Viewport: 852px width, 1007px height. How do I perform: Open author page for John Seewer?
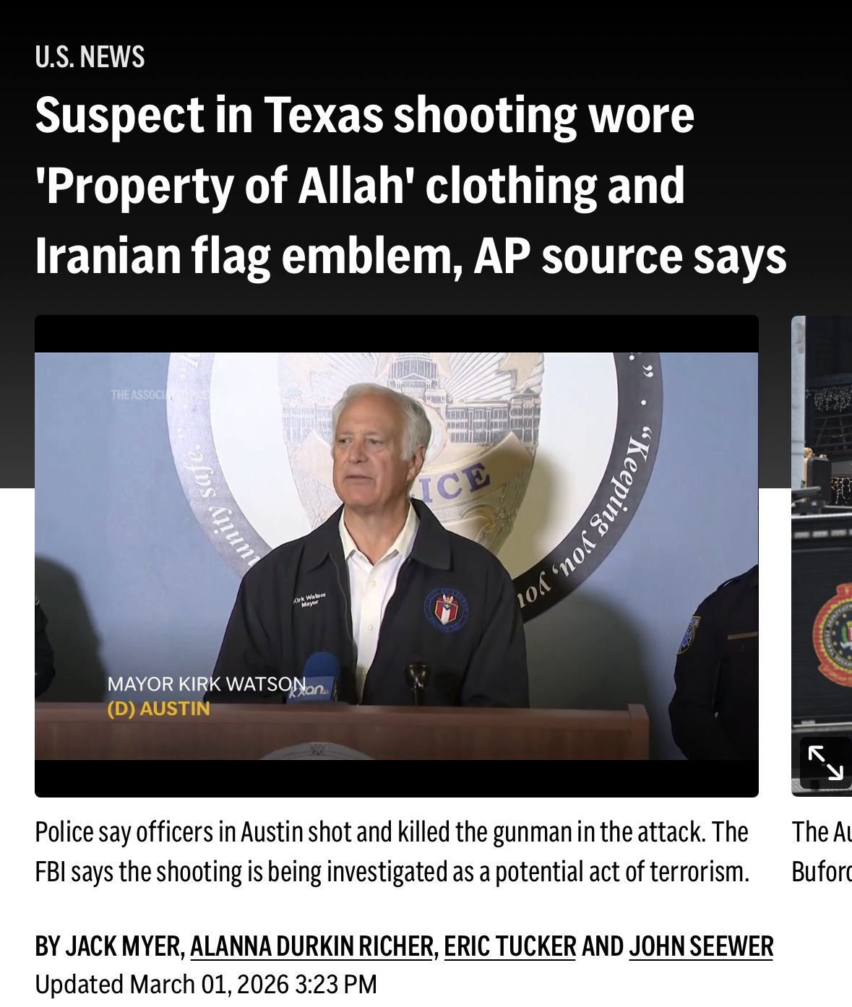701,946
